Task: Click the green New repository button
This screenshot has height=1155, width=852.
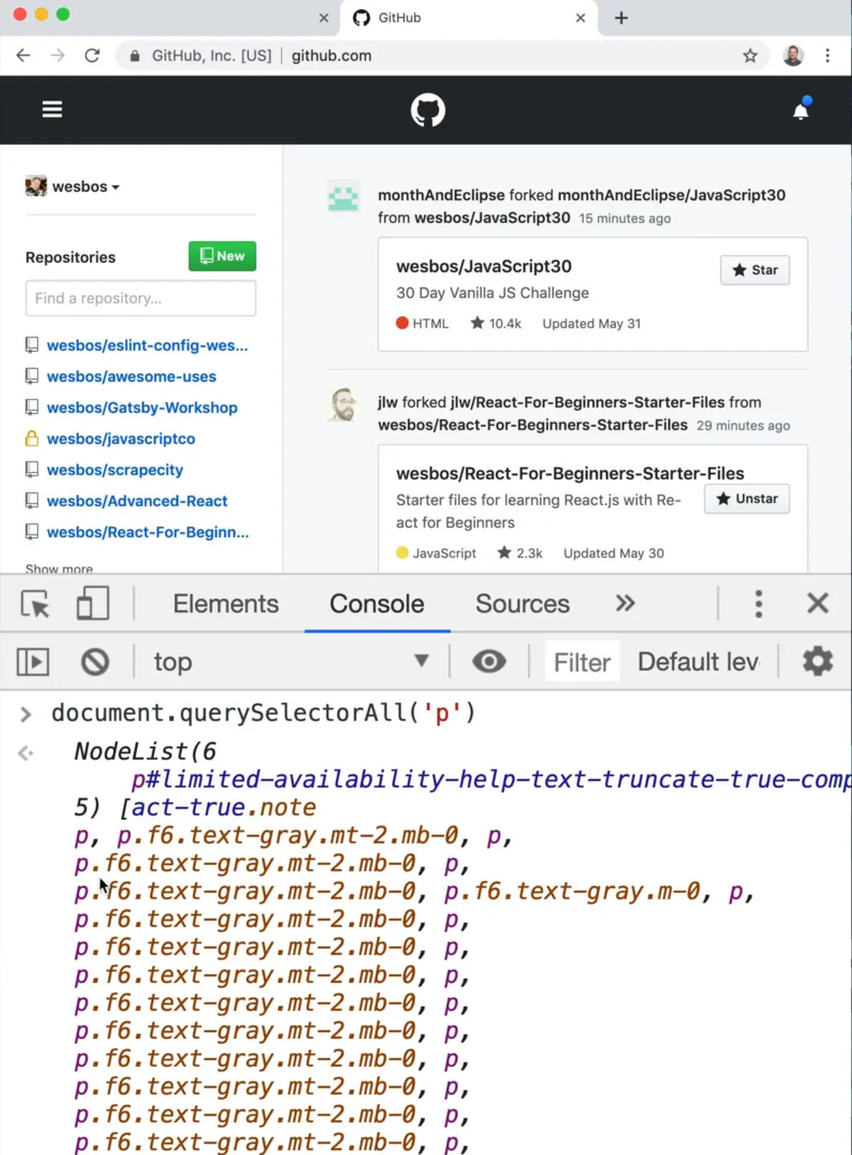Action: pos(222,256)
